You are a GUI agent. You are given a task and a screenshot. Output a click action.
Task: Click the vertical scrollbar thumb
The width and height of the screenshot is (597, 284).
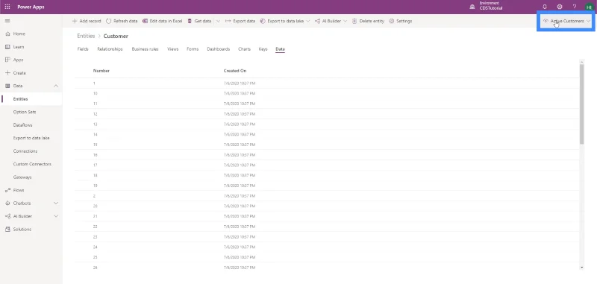(581, 104)
